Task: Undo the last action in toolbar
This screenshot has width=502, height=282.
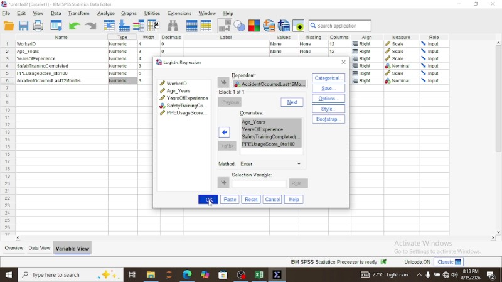Action: click(74, 26)
